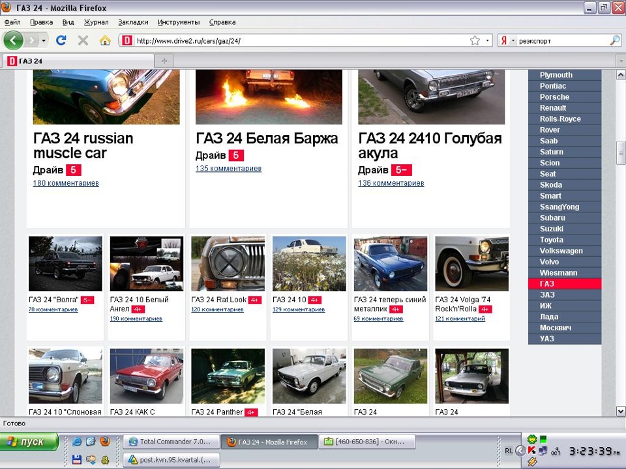626x469 pixels.
Task: Launch Internet Explorer from quick launch
Action: pos(77,442)
